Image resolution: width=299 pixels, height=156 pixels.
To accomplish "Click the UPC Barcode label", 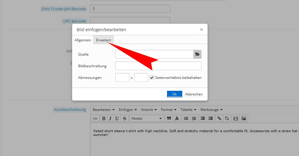I will [x=74, y=21].
